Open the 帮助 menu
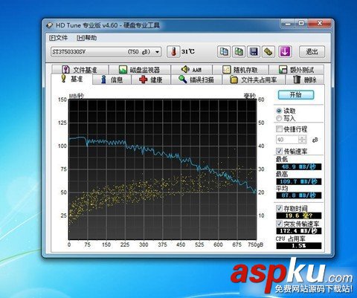 [86, 38]
